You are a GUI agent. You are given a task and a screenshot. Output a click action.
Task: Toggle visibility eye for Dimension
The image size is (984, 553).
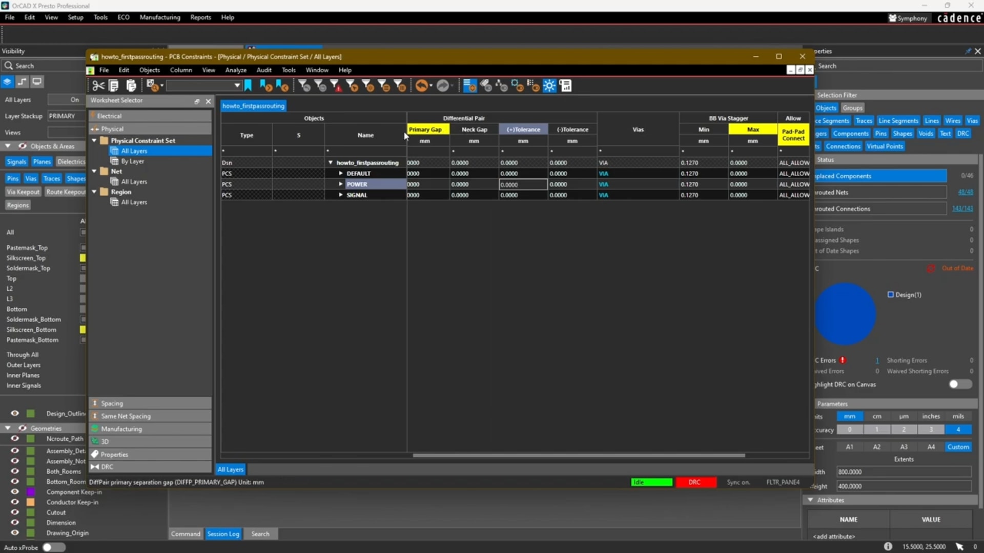coord(15,522)
